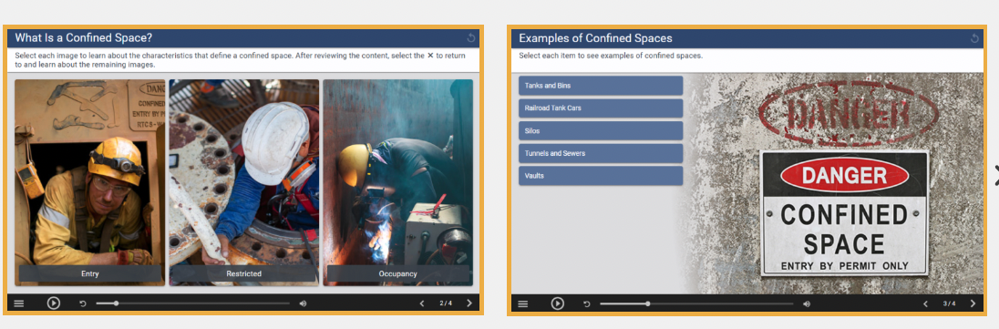This screenshot has height=329, width=999.
Task: Play the 'What Is a Confined Space?' slide
Action: [54, 303]
